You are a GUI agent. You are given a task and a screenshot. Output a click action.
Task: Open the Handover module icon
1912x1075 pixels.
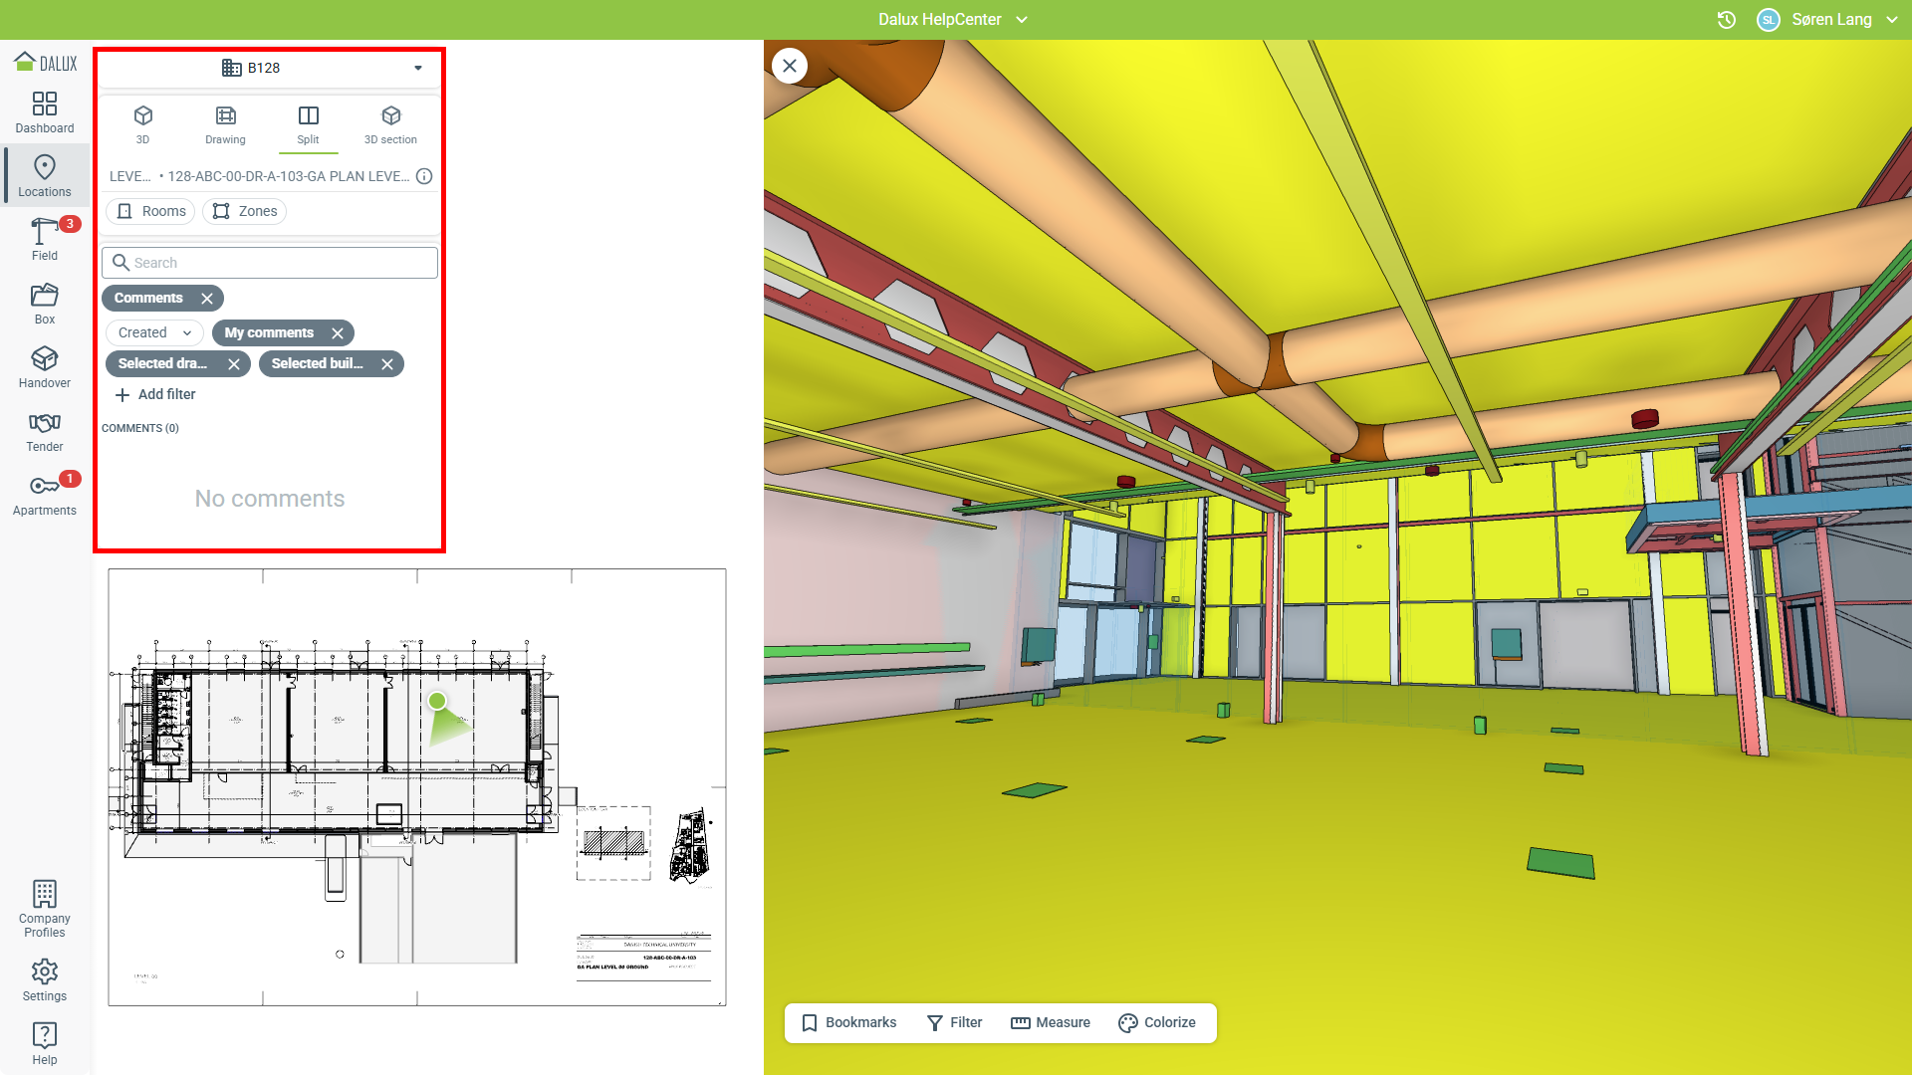(44, 366)
